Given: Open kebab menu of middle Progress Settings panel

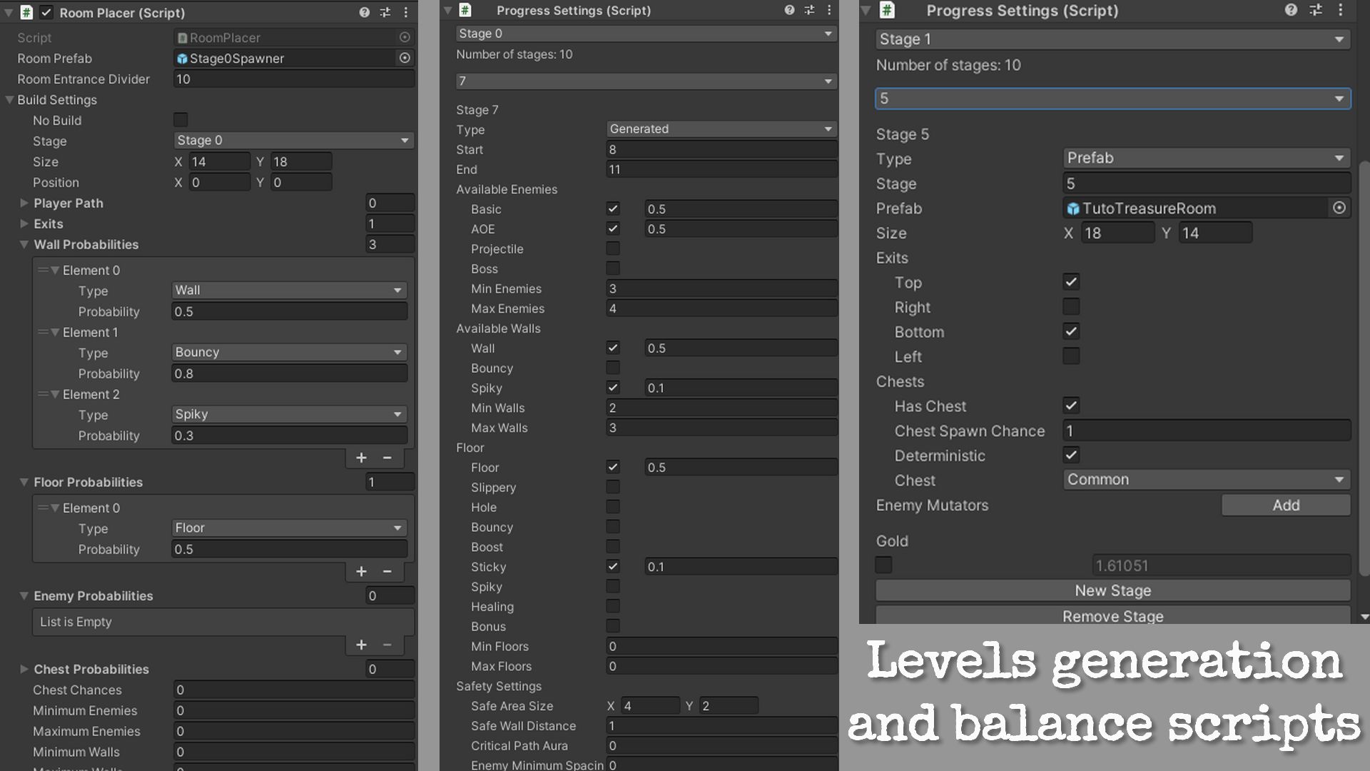Looking at the screenshot, I should pyautogui.click(x=829, y=10).
